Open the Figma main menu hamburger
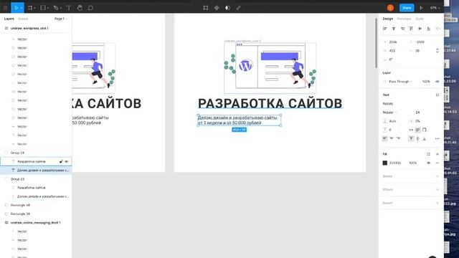 (5, 8)
